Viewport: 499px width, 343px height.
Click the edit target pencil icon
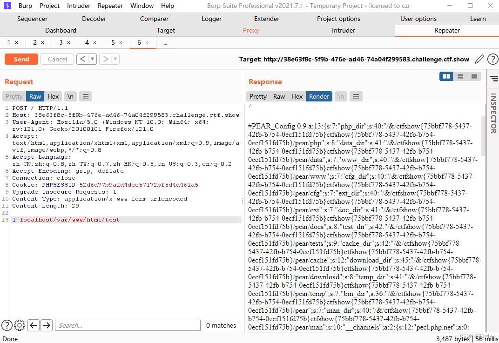pos(479,59)
